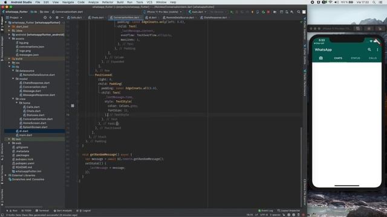
Task: Select pubspec.yaml in project tree
Action: tap(25, 163)
